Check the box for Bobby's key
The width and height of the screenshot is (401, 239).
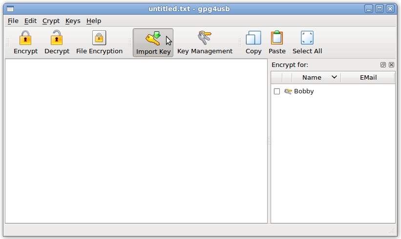(x=277, y=91)
